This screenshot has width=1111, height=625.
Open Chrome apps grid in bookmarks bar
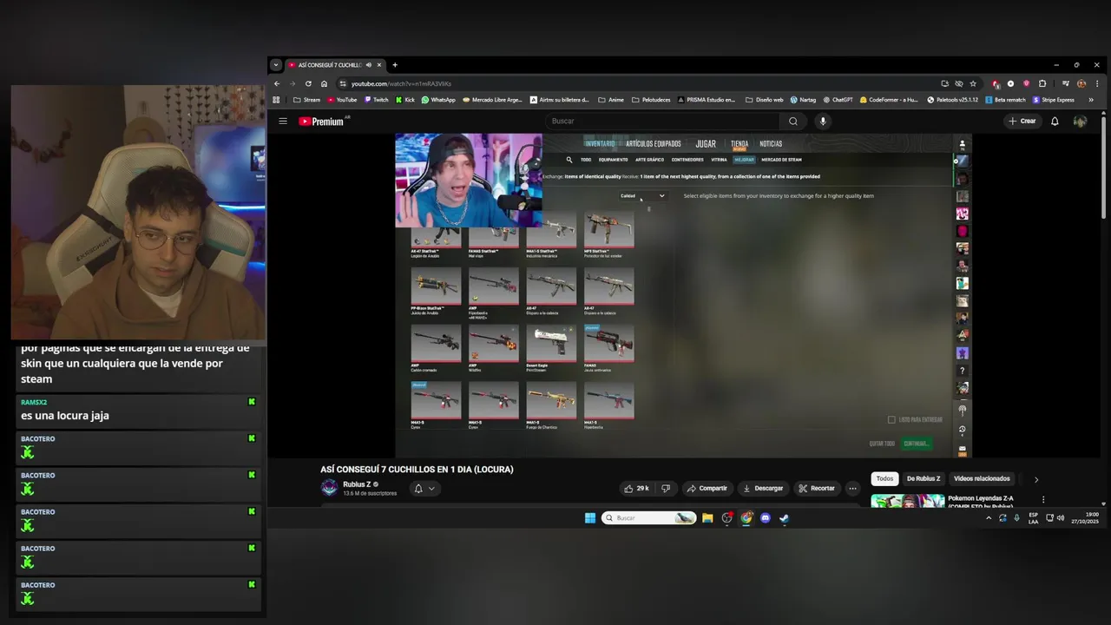pyautogui.click(x=277, y=100)
